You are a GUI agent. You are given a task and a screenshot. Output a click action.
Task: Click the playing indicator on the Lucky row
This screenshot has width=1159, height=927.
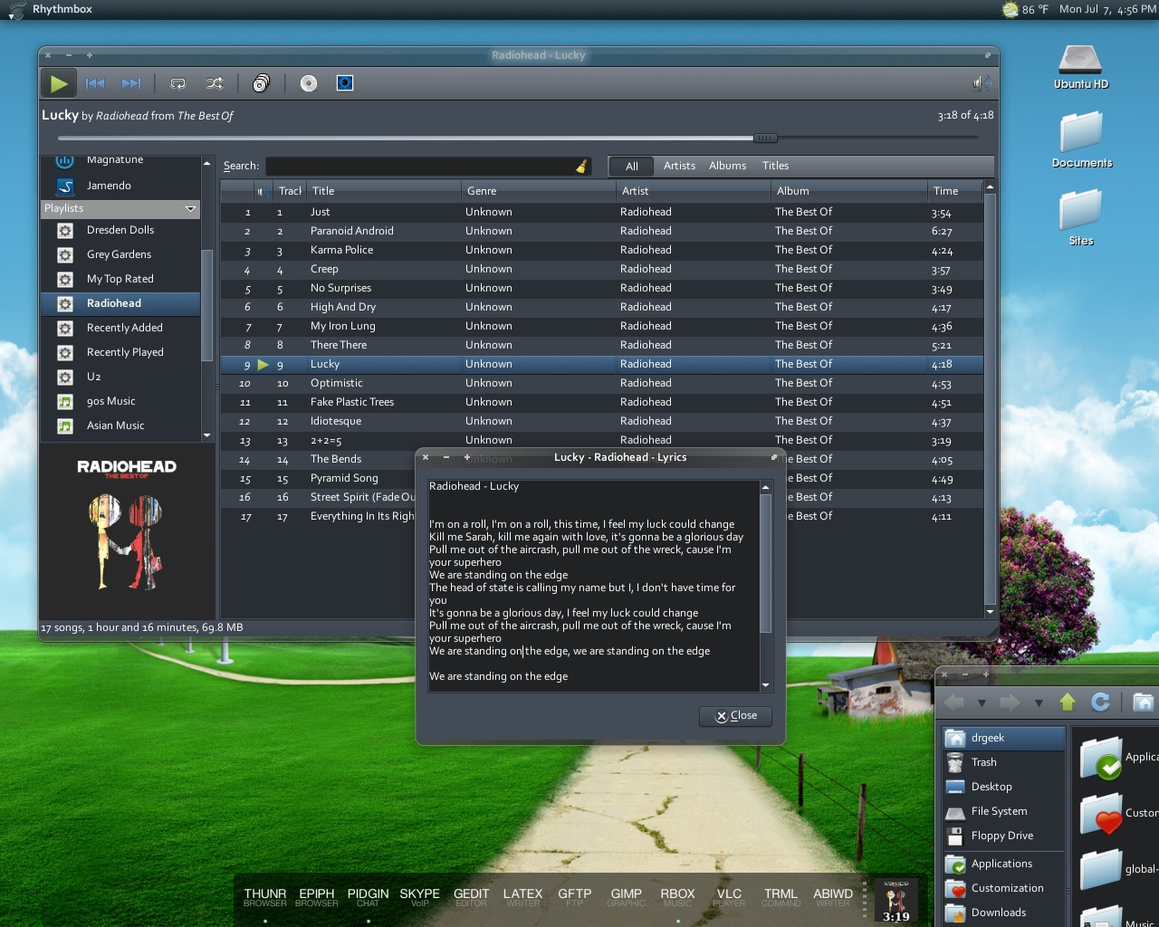263,364
